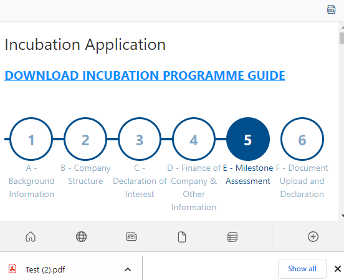Open the news card icon in bottom bar
The image size is (344, 280).
pos(131,237)
